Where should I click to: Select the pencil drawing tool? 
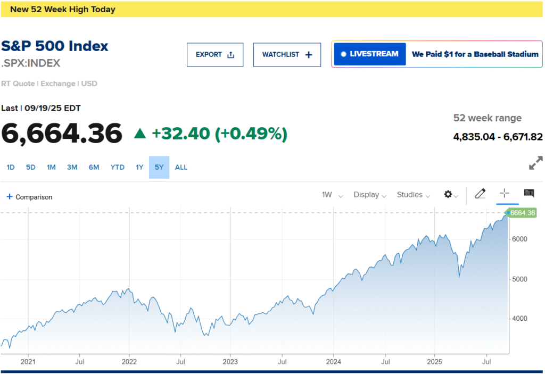click(480, 194)
